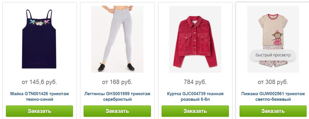Click Заказать under the Майка tank top
This screenshot has width=309, height=119.
(x=39, y=111)
